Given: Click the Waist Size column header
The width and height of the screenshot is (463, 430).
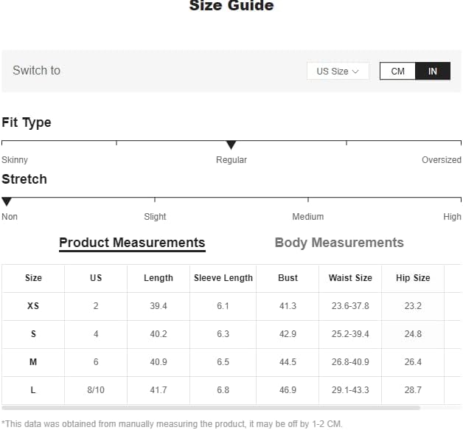Looking at the screenshot, I should click(350, 278).
